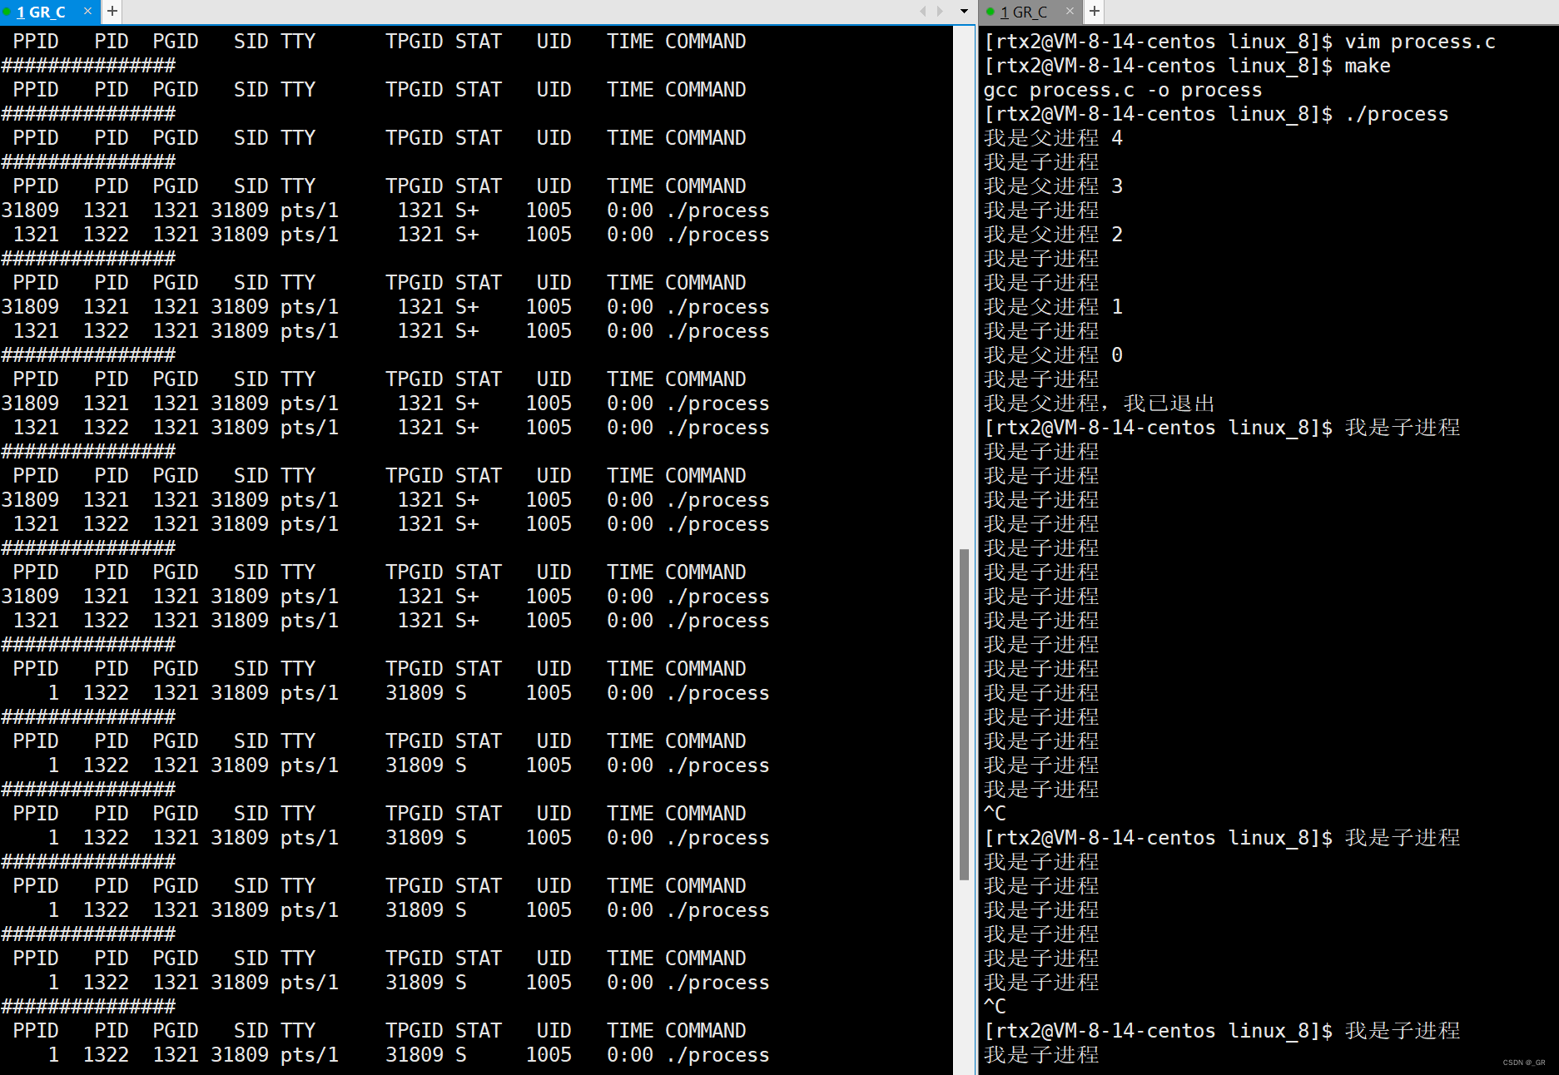
Task: Click the left terminal's vertical scrollbar thumb
Action: (x=964, y=714)
